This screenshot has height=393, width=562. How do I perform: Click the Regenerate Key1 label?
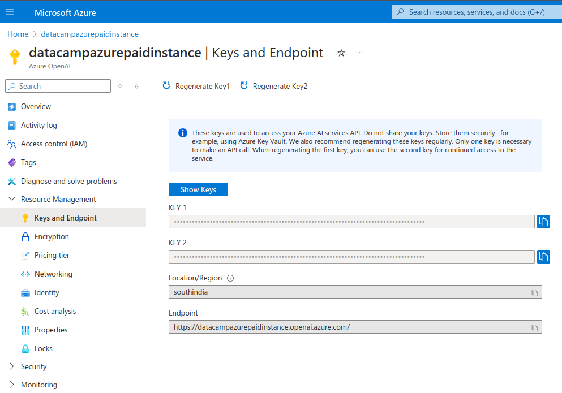click(x=203, y=87)
